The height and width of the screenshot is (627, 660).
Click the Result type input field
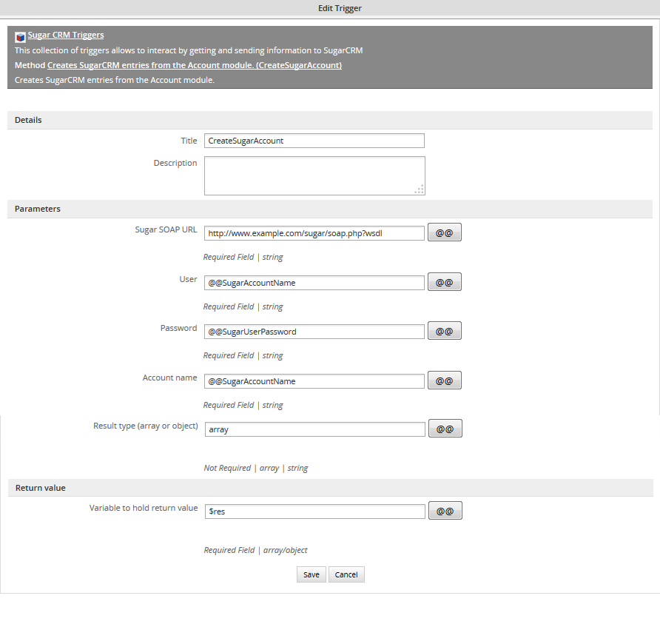314,429
